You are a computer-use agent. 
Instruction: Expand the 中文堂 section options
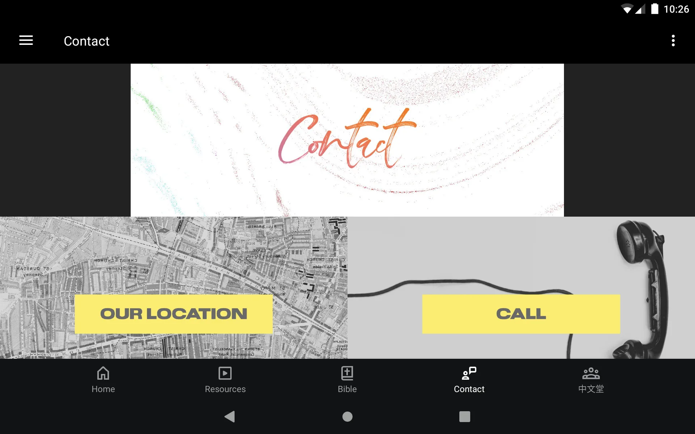click(x=591, y=379)
